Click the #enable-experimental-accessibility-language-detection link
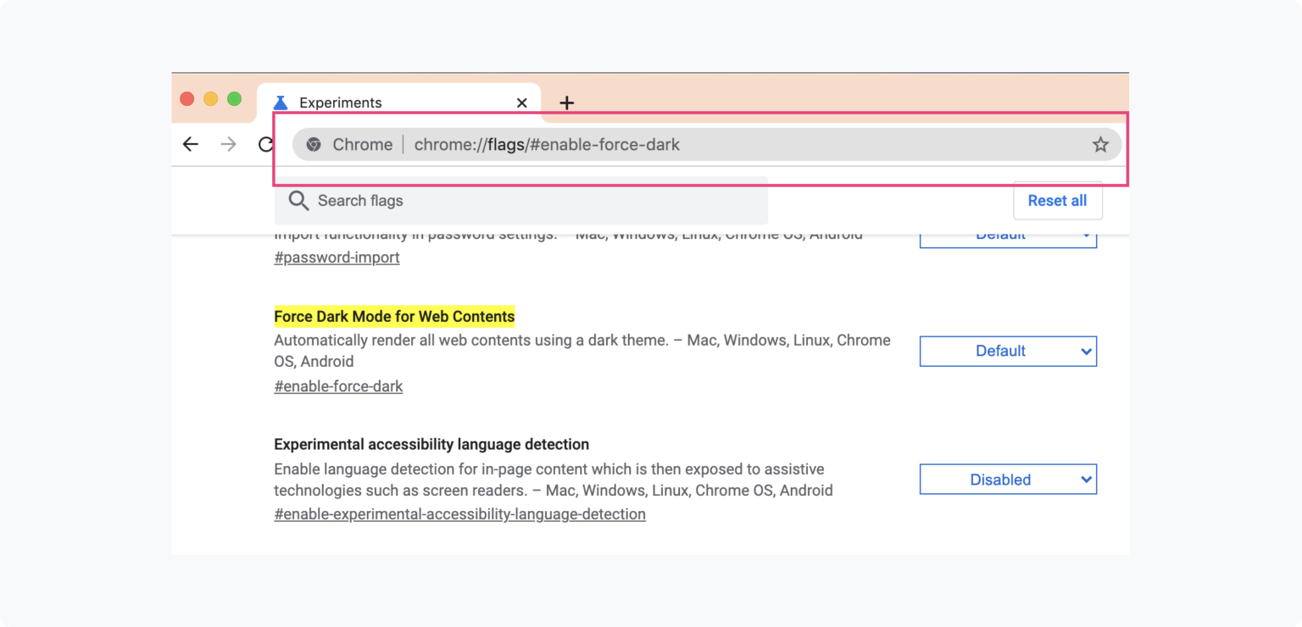This screenshot has height=627, width=1302. pos(459,513)
